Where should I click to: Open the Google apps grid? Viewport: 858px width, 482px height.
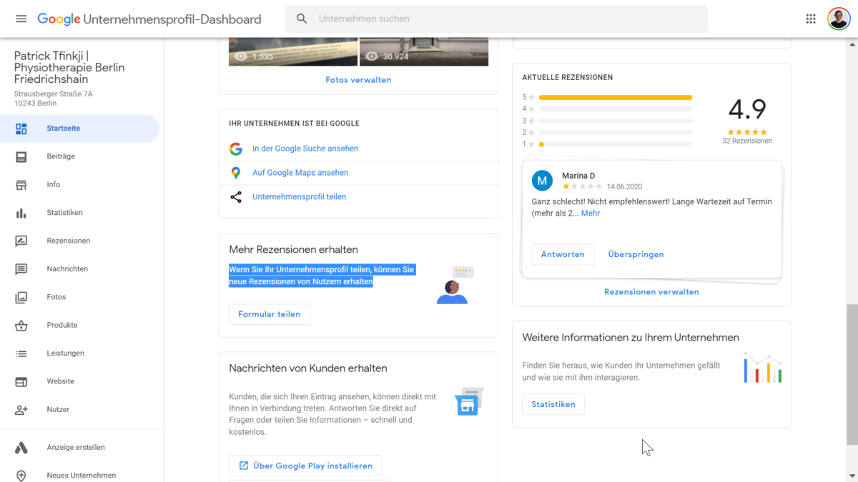[811, 19]
